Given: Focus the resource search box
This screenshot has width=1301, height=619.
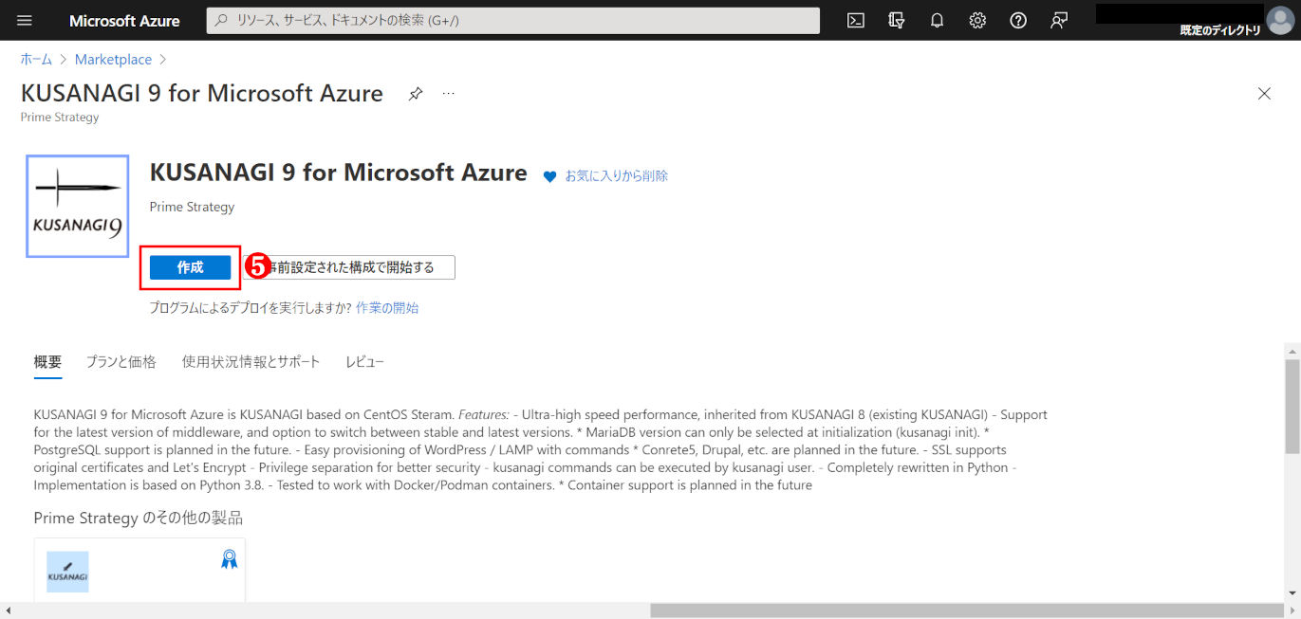Looking at the screenshot, I should 513,21.
